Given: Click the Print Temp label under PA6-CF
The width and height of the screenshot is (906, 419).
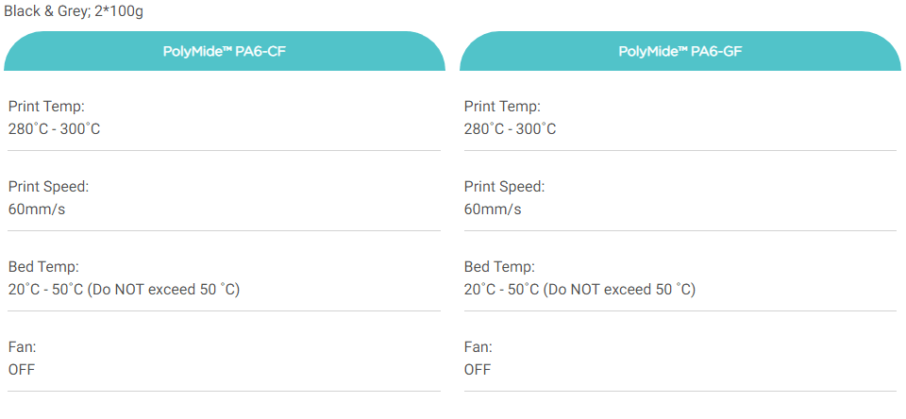Looking at the screenshot, I should point(46,107).
